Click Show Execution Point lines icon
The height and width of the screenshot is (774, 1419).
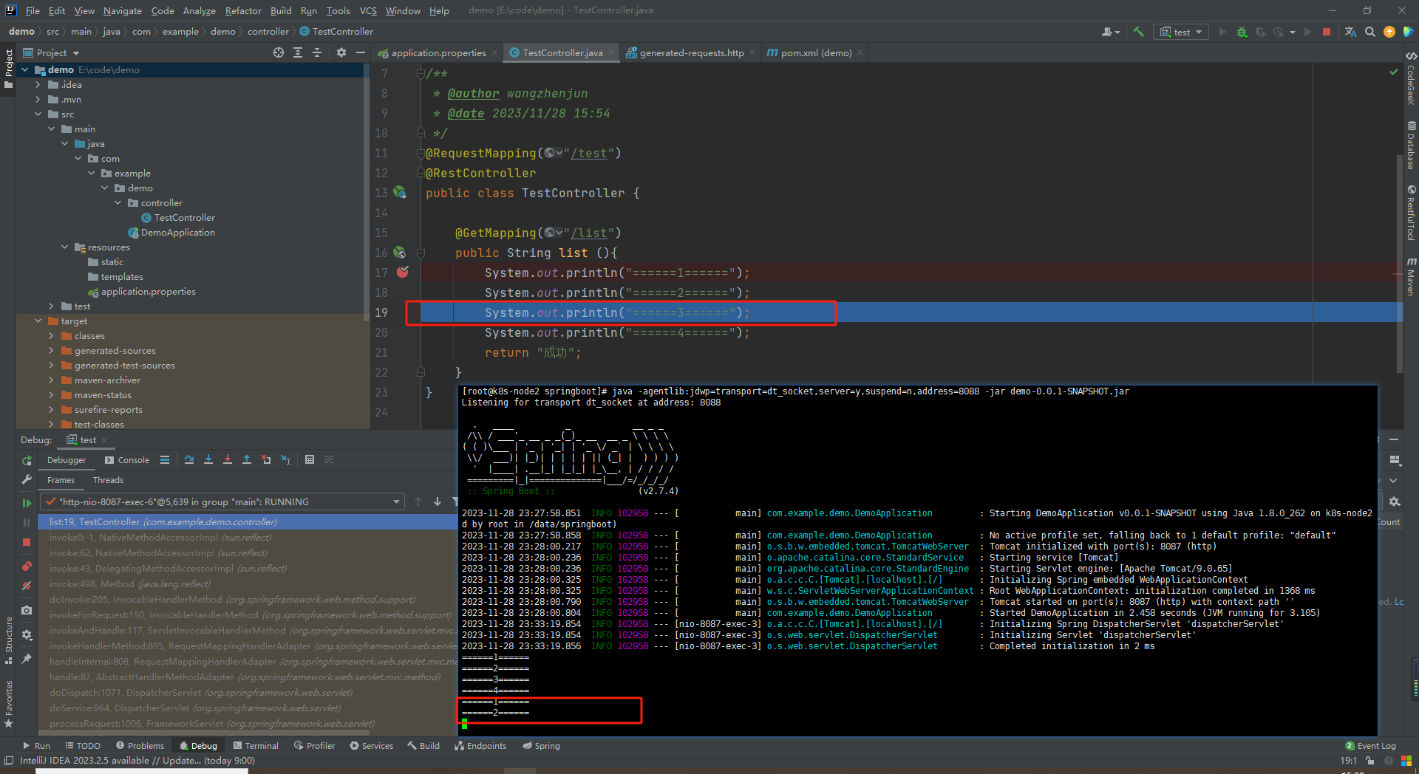[165, 459]
